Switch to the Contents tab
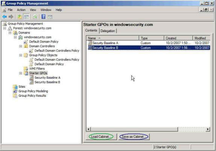This screenshot has width=216, height=151. [x=91, y=31]
